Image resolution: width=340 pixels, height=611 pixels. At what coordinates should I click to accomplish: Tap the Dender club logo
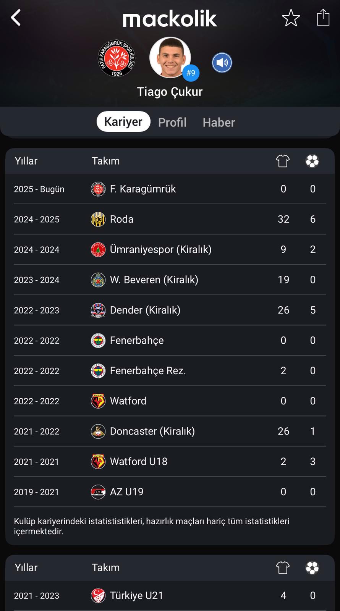(x=98, y=310)
